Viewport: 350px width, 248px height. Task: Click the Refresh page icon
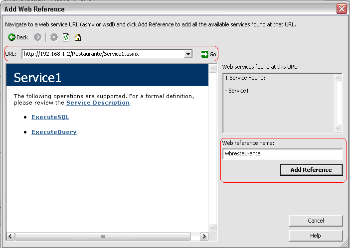coord(66,37)
